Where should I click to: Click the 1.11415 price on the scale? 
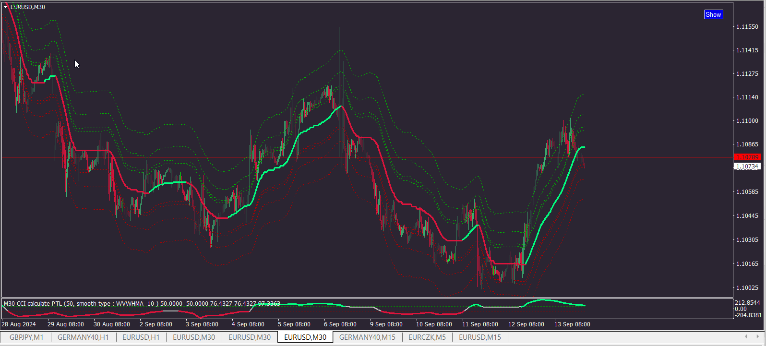tap(747, 50)
